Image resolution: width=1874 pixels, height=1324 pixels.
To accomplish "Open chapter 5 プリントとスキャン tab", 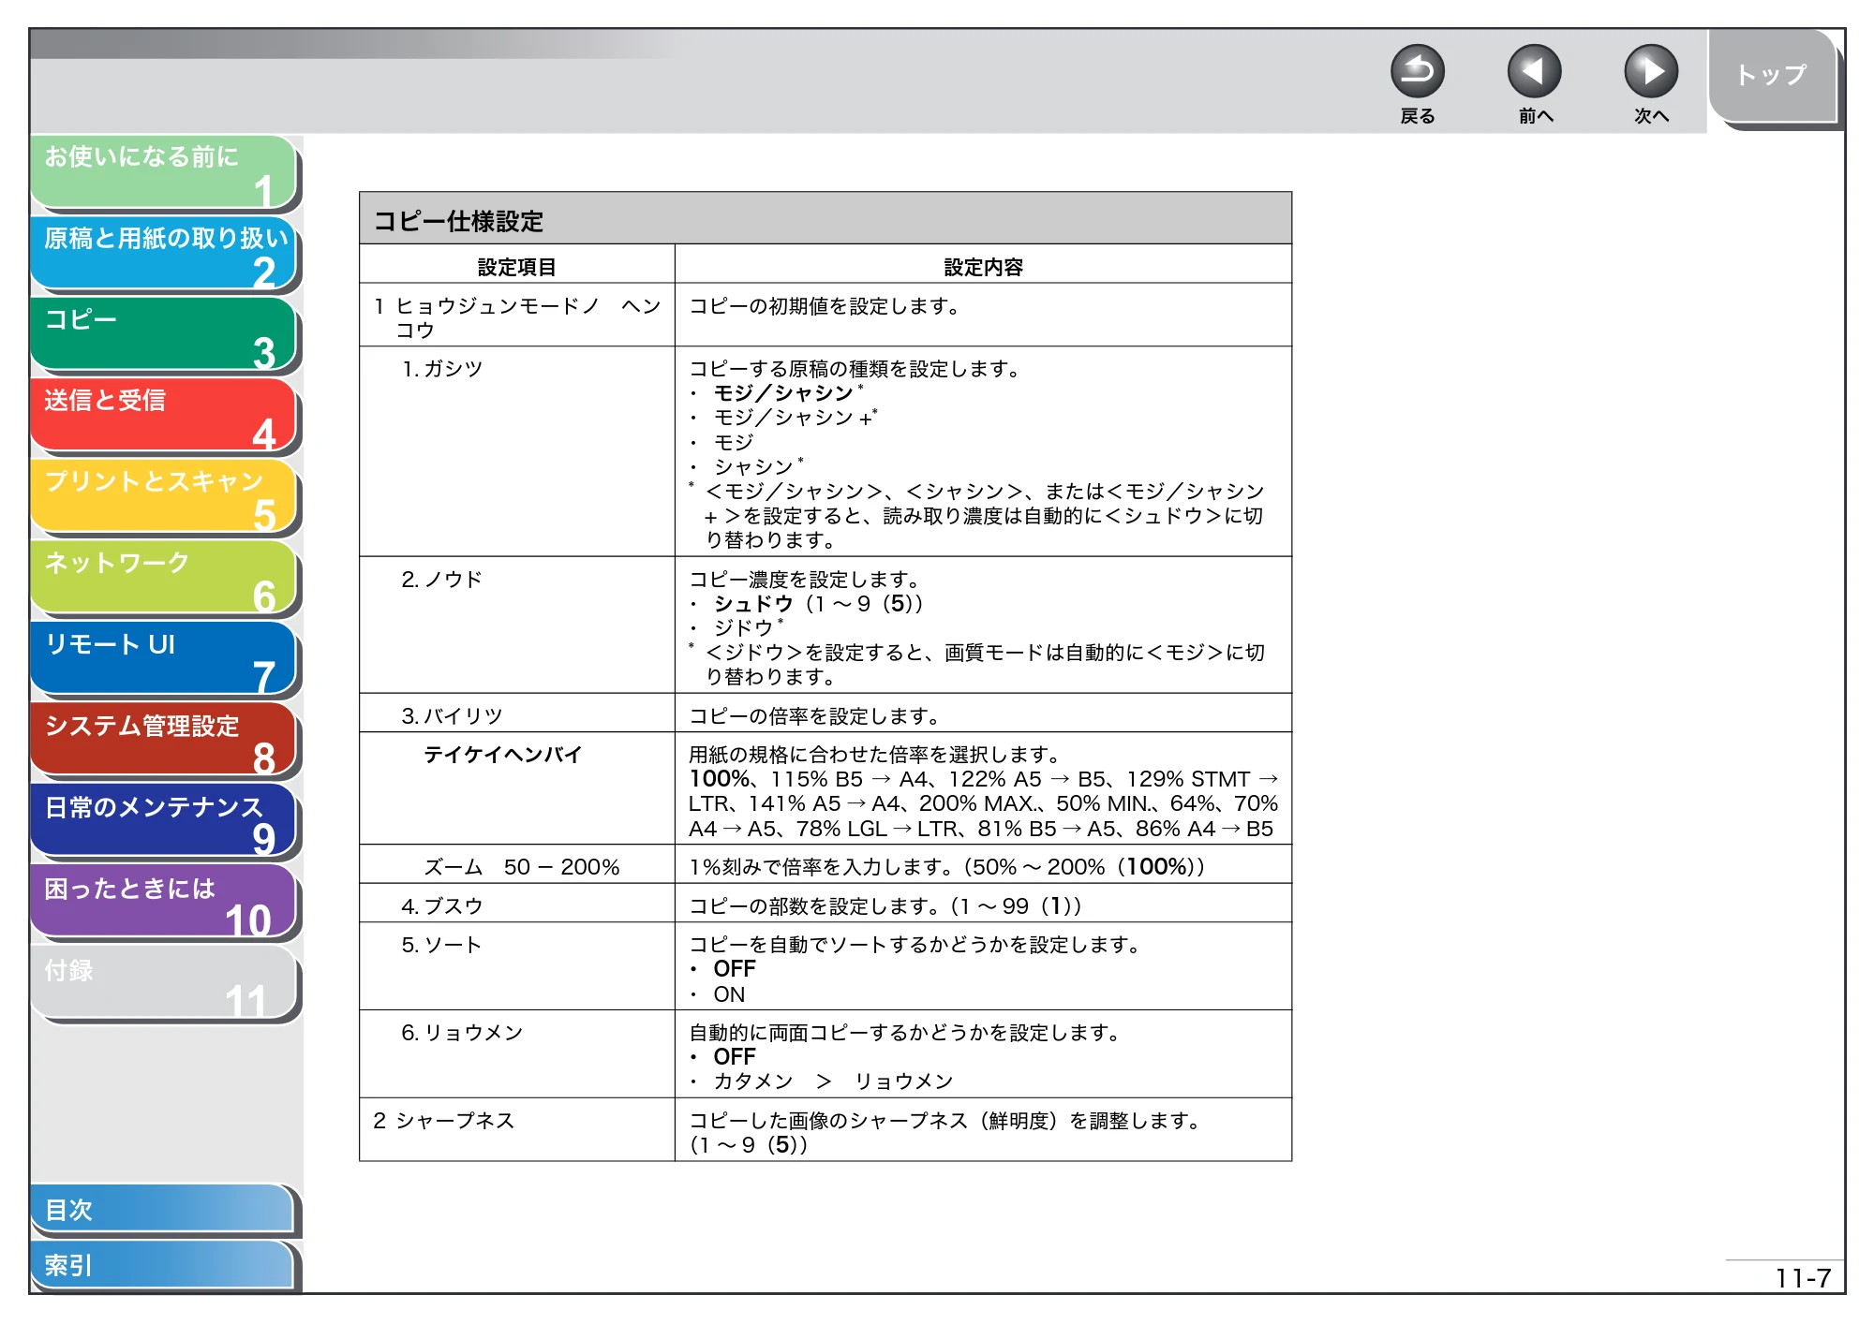I will (x=163, y=496).
